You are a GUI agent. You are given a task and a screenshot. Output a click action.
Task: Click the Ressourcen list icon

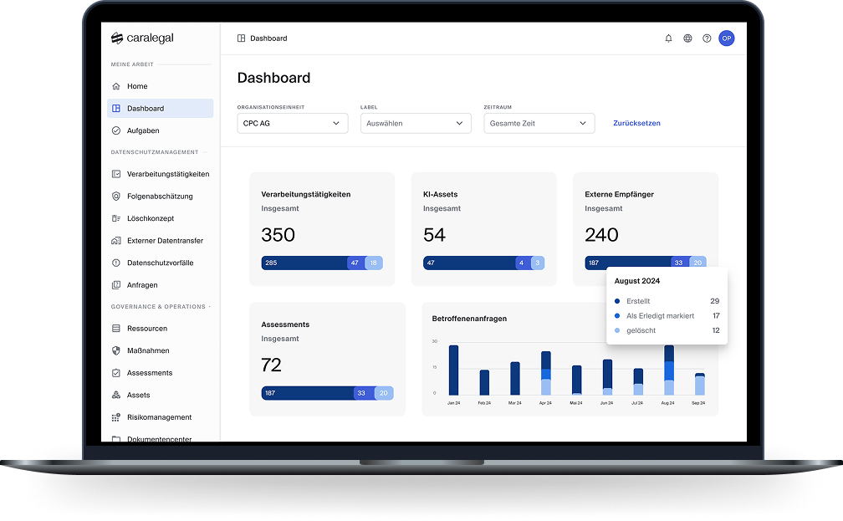point(116,329)
